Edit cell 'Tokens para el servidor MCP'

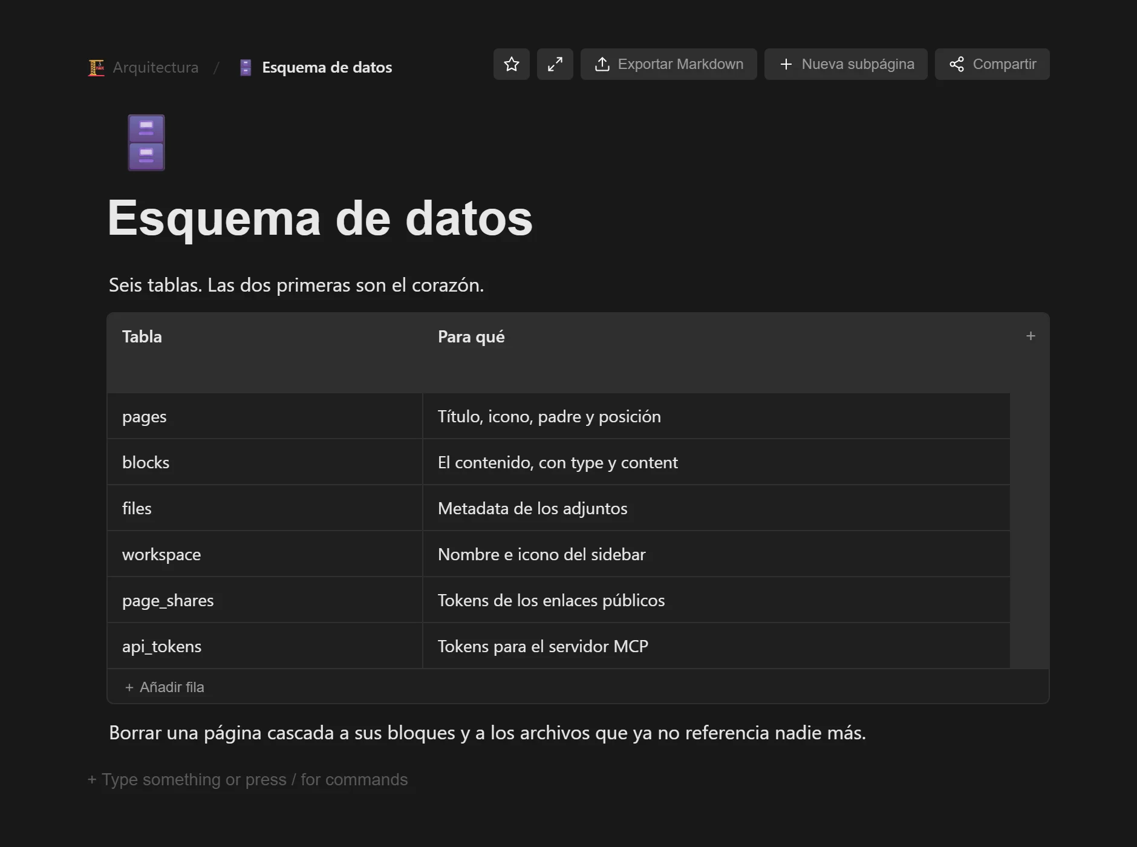click(716, 646)
